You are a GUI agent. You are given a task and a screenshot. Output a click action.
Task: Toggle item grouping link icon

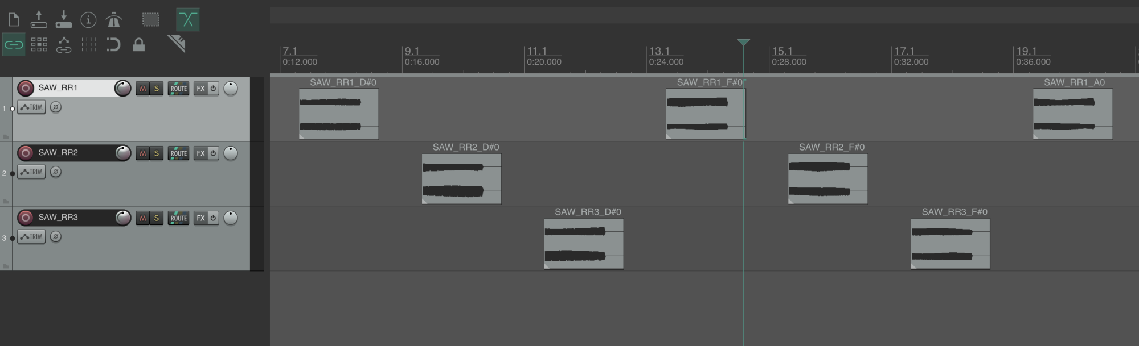[14, 44]
